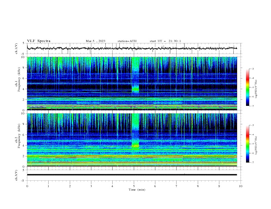
Task: Click ch.1 frequency tick label '2'
Action: [24, 100]
